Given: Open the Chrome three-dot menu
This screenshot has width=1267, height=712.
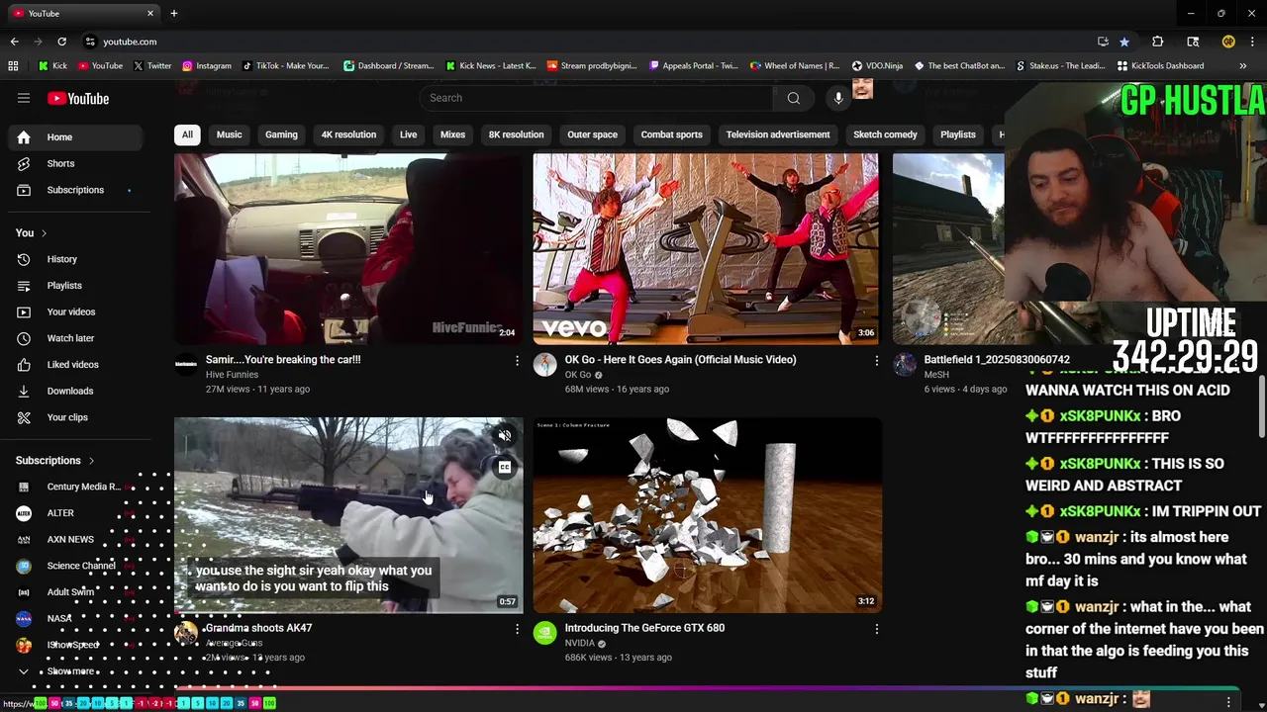Looking at the screenshot, I should [x=1253, y=42].
